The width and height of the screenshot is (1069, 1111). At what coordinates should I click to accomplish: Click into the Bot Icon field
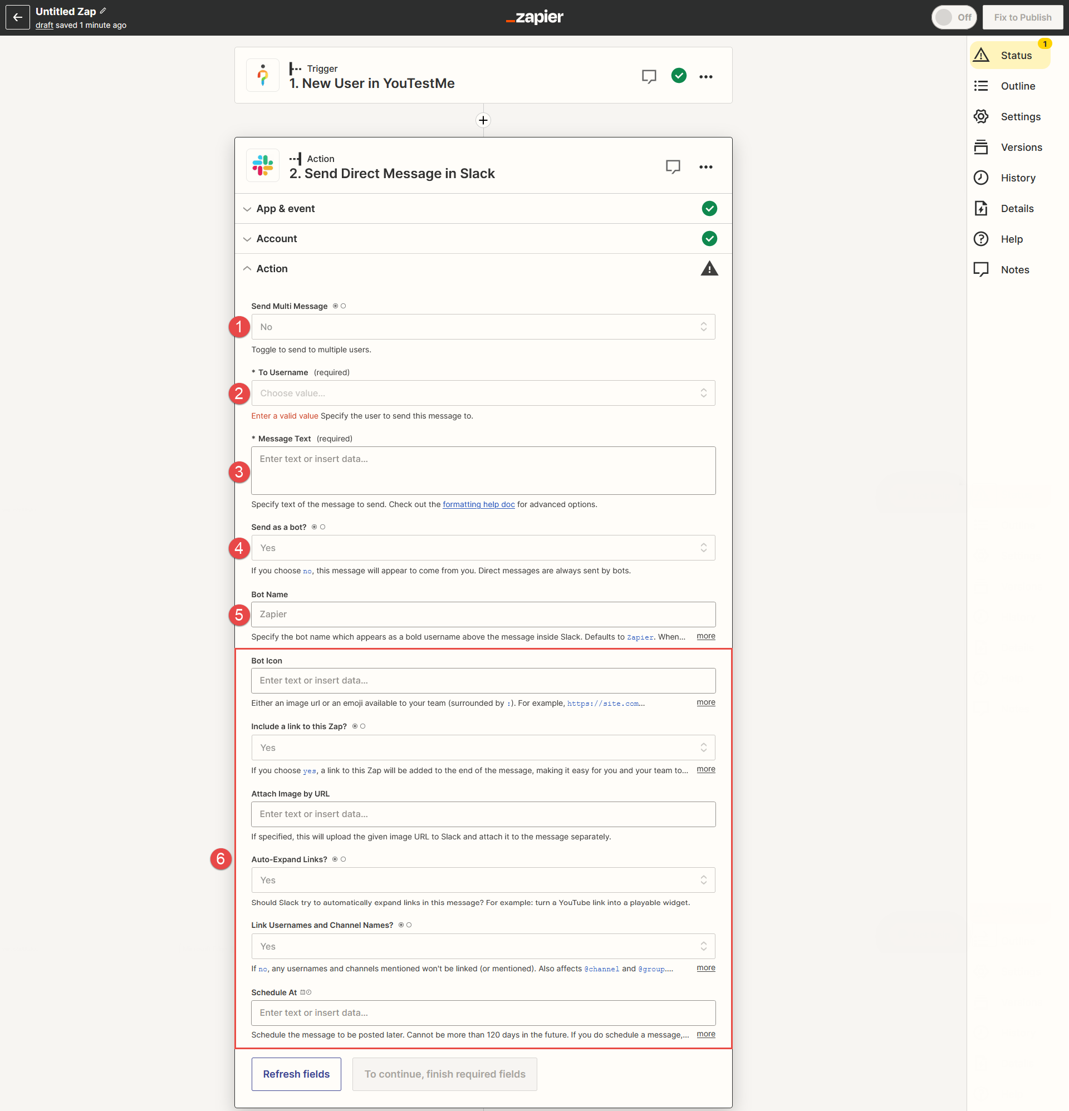[483, 681]
